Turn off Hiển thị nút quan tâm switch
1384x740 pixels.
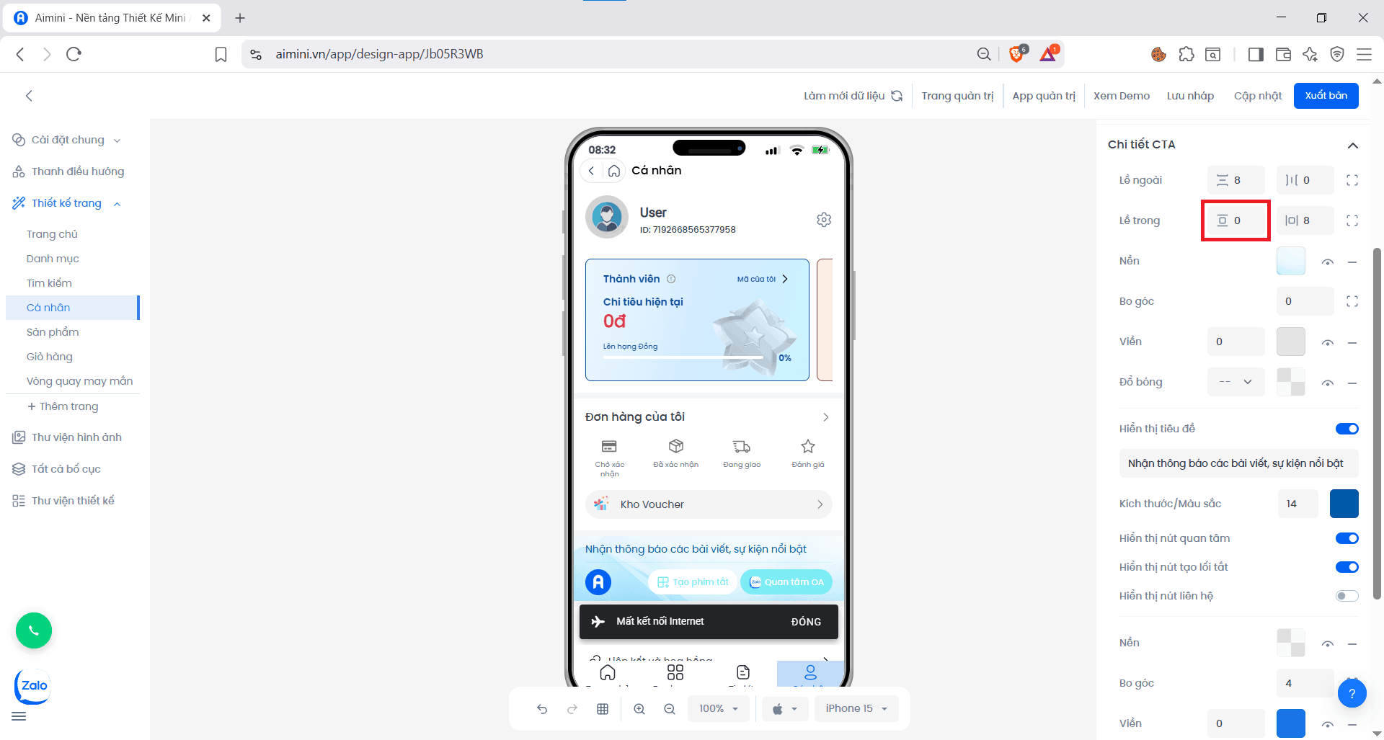click(x=1346, y=538)
